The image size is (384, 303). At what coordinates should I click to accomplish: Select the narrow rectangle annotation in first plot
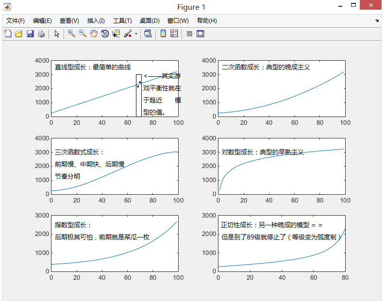pos(139,96)
